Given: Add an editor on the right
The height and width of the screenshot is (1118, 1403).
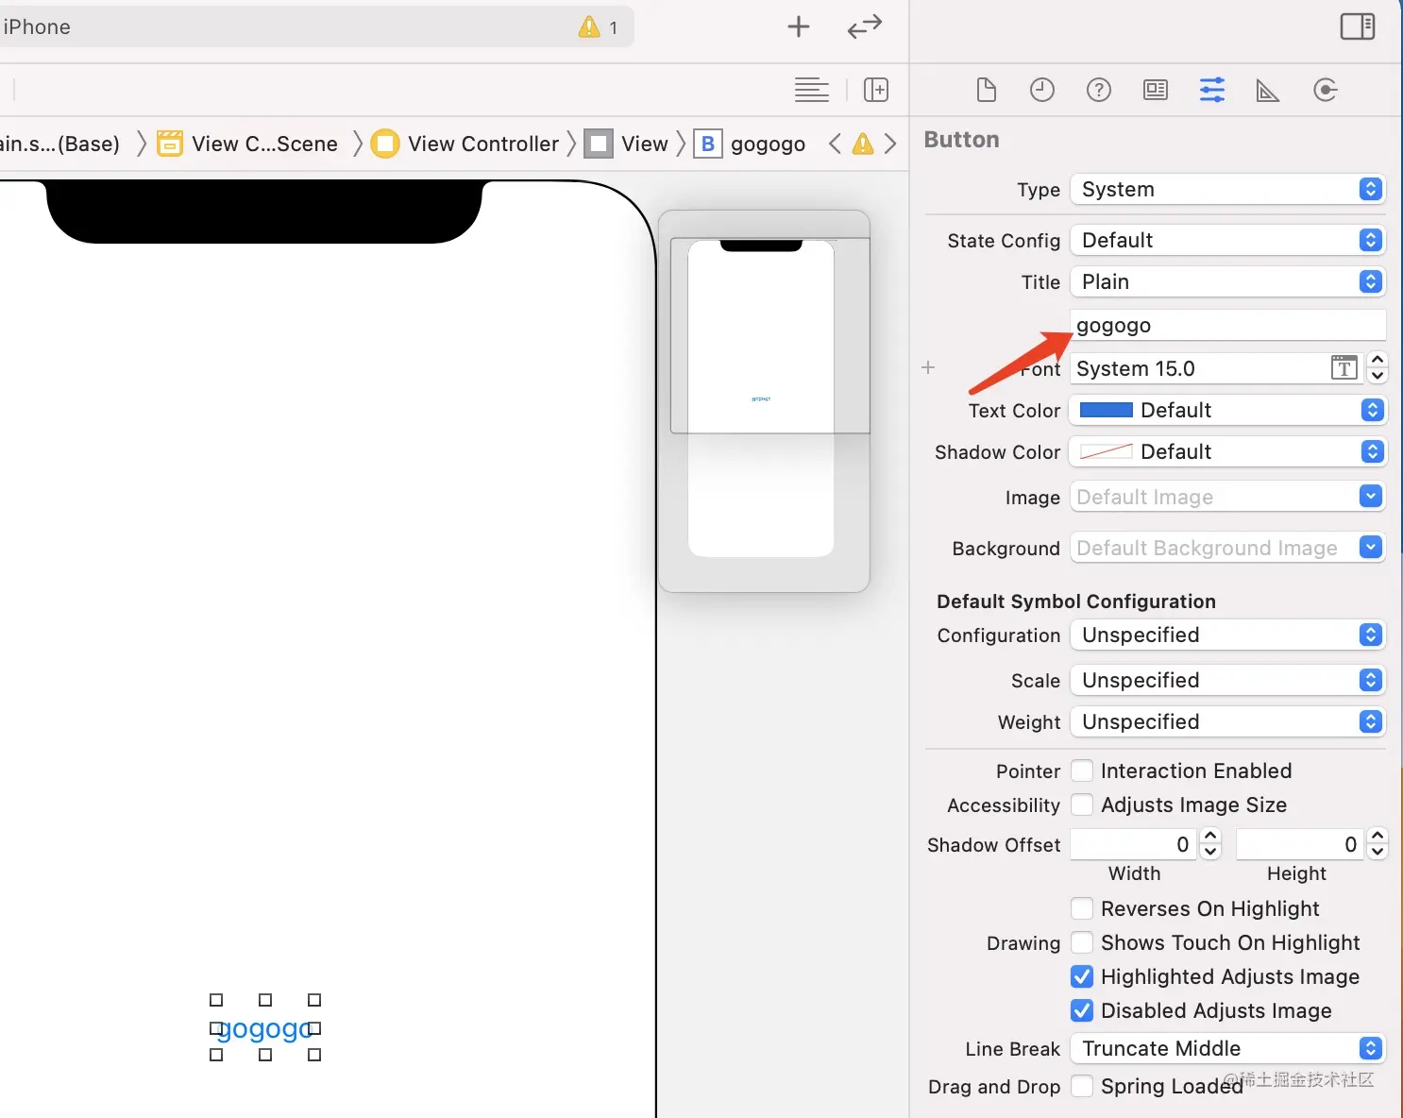Looking at the screenshot, I should [x=876, y=90].
